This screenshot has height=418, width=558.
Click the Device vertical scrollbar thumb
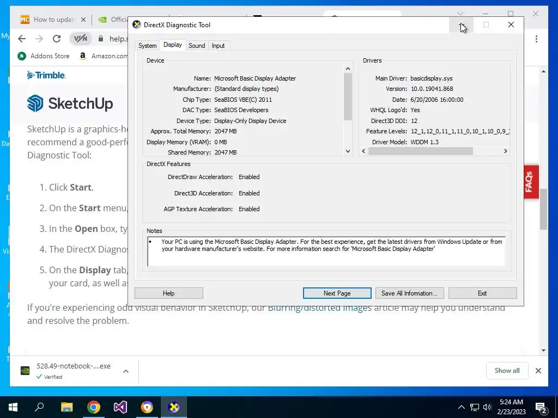point(348,97)
